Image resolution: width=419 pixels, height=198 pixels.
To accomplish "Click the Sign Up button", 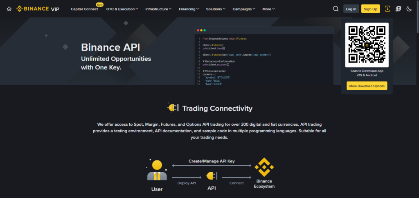I will (x=371, y=9).
